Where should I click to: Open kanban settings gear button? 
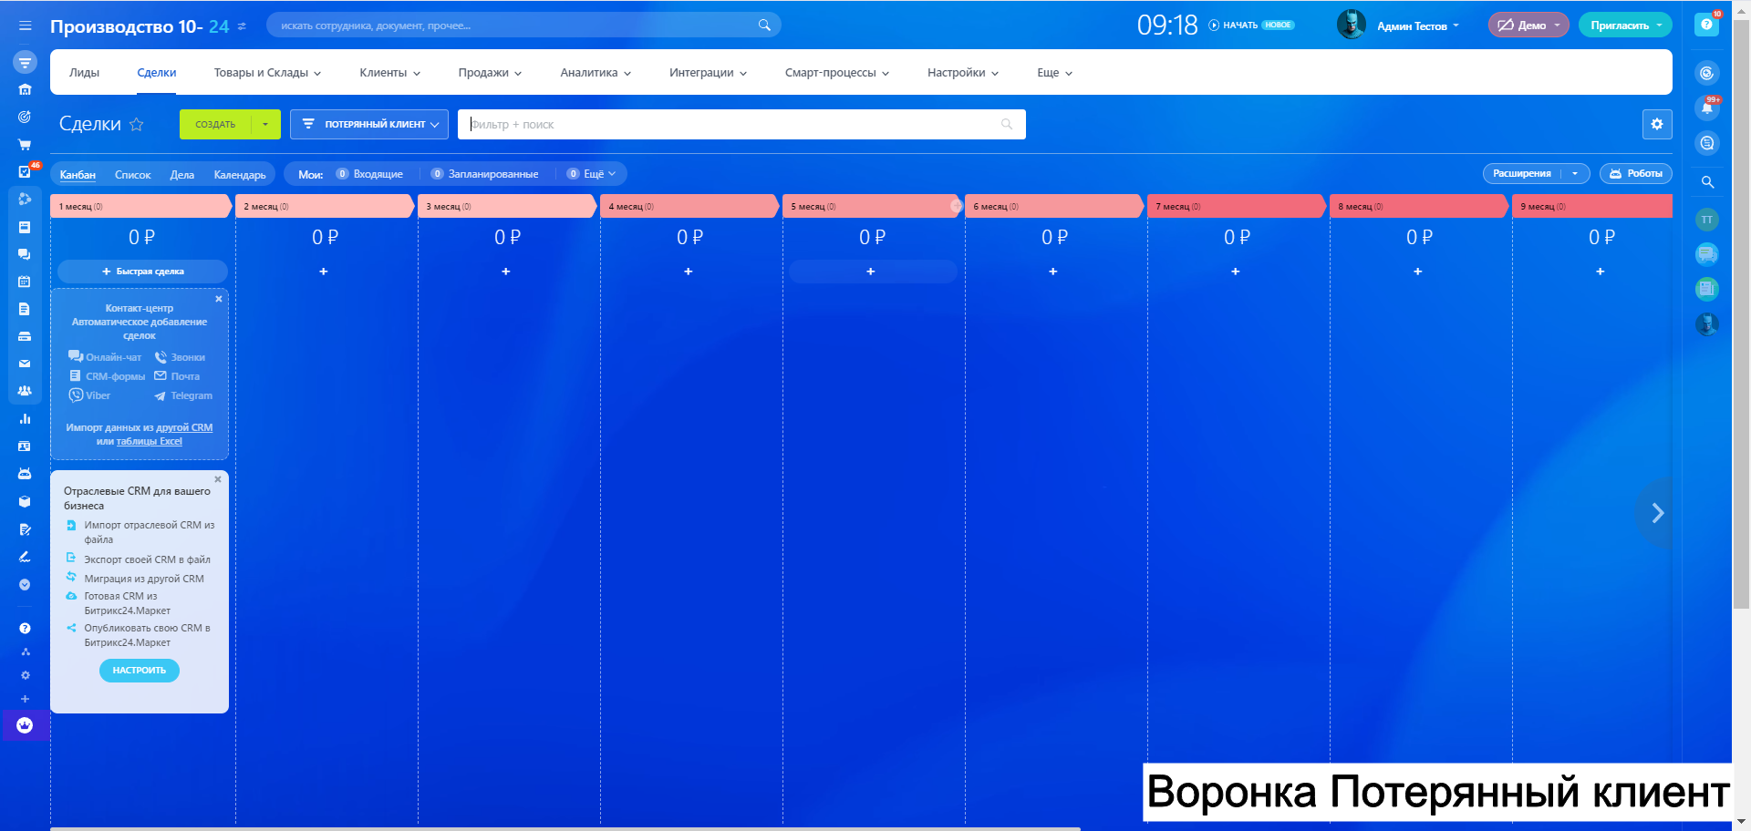(1657, 124)
